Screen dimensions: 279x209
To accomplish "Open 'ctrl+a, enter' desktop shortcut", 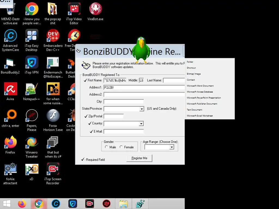I will coord(10,118).
